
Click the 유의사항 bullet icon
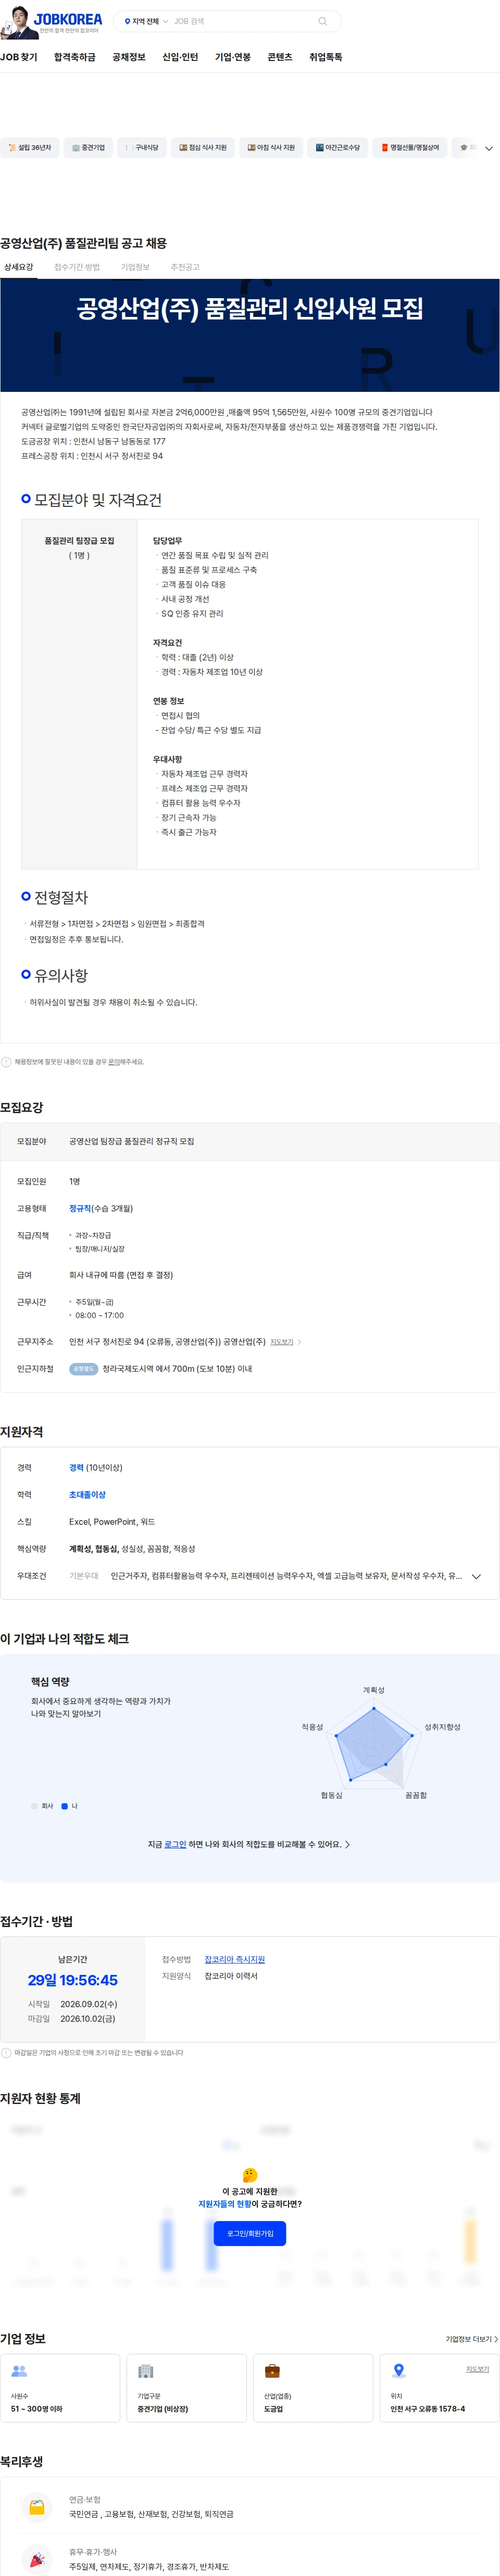pyautogui.click(x=26, y=973)
